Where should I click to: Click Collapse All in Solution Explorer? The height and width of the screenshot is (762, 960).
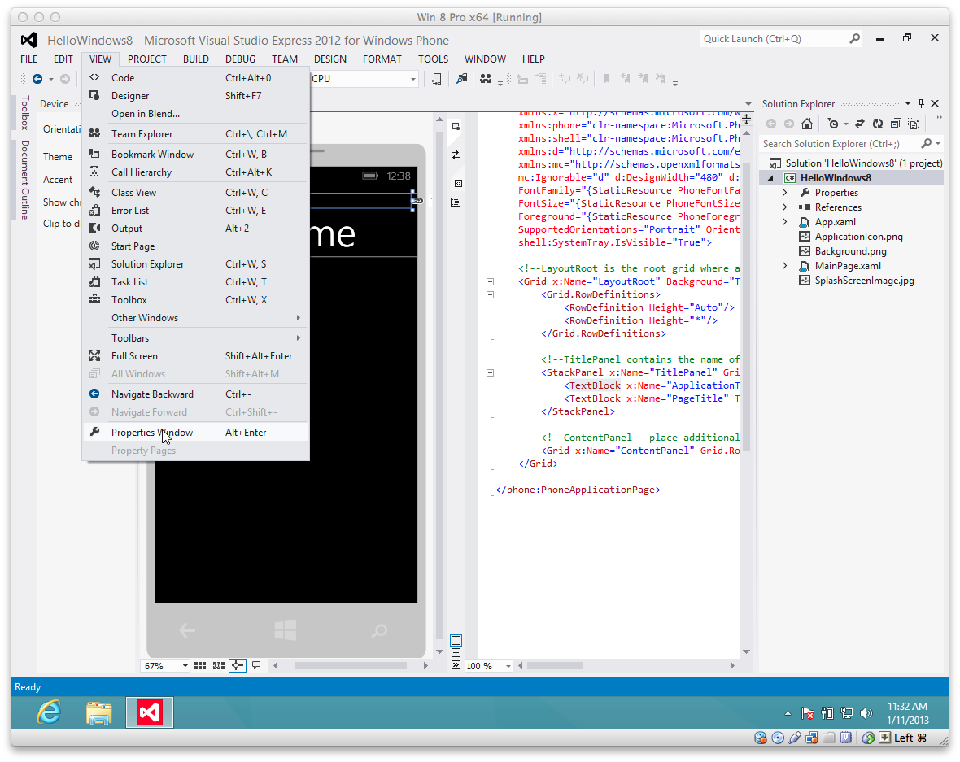896,124
